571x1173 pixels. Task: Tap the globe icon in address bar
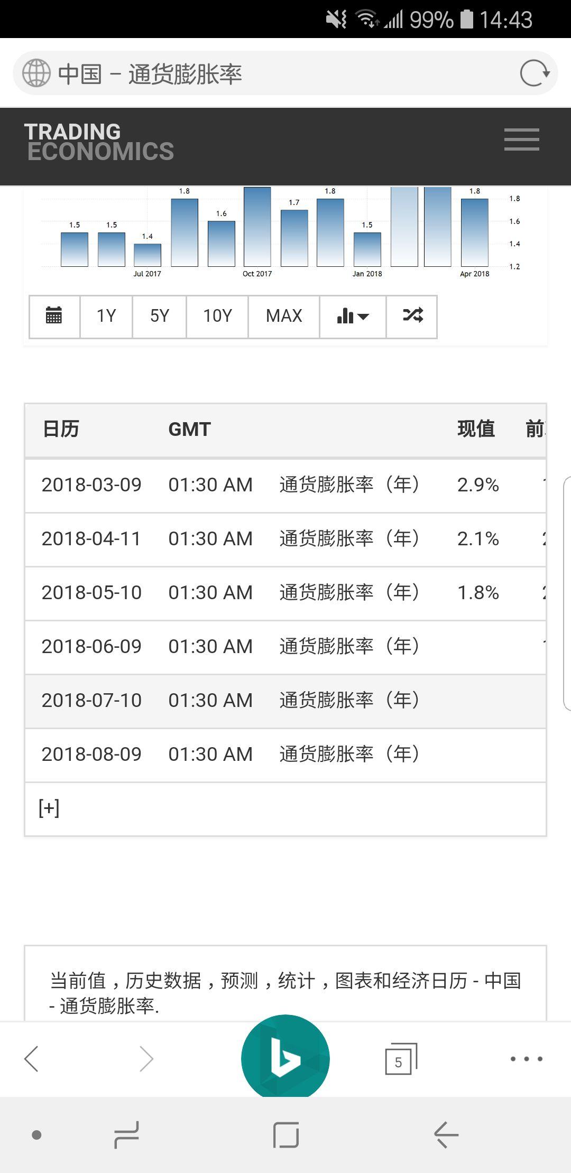[x=36, y=73]
